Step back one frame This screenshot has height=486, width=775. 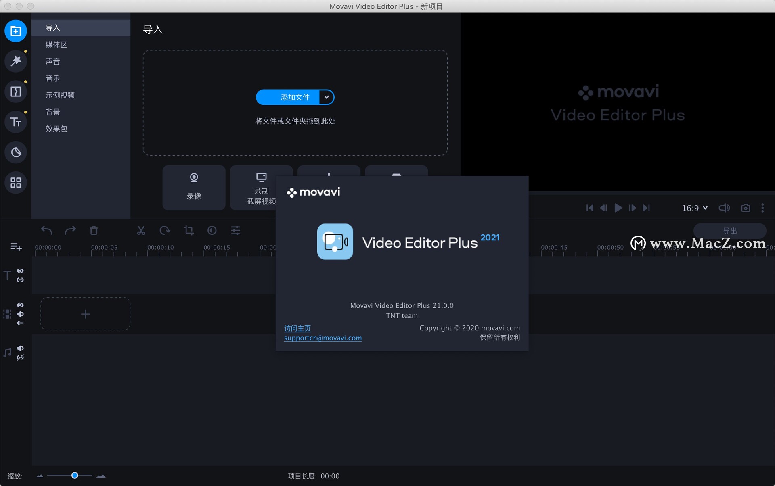point(603,208)
